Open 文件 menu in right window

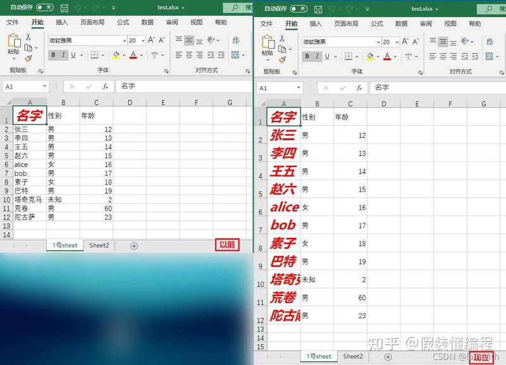(266, 23)
